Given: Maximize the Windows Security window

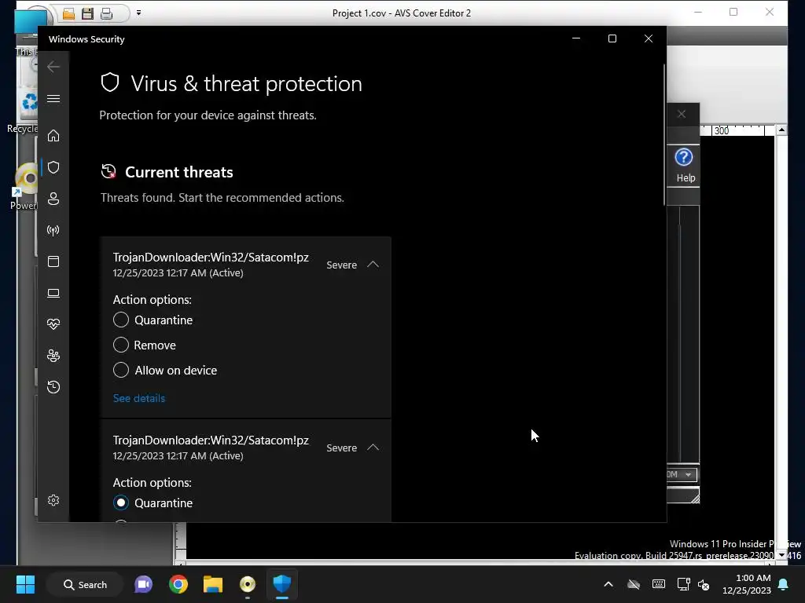Looking at the screenshot, I should point(612,38).
